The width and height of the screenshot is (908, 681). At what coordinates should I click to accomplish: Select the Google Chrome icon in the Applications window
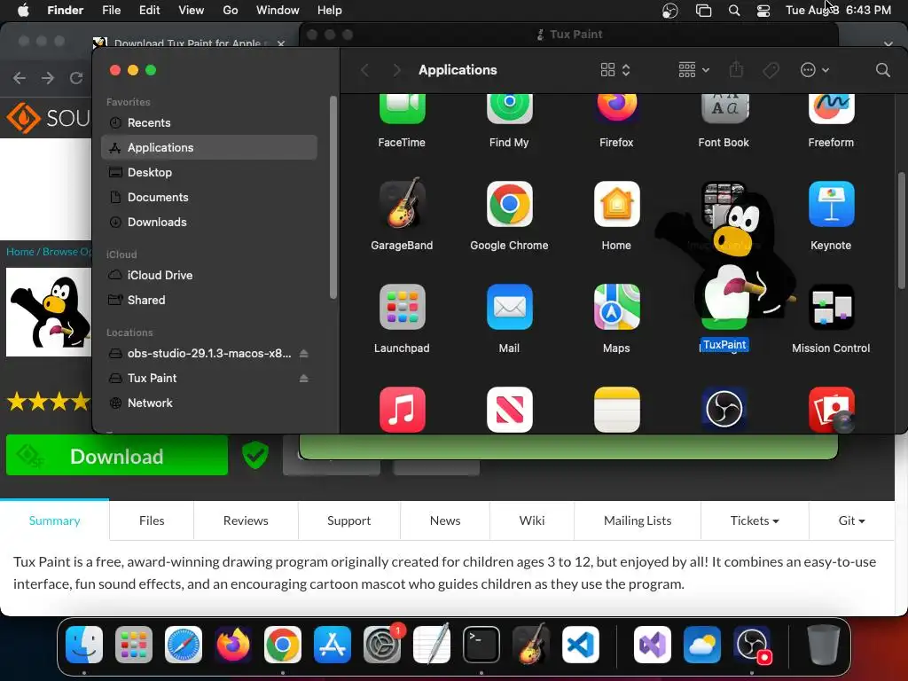pyautogui.click(x=509, y=204)
